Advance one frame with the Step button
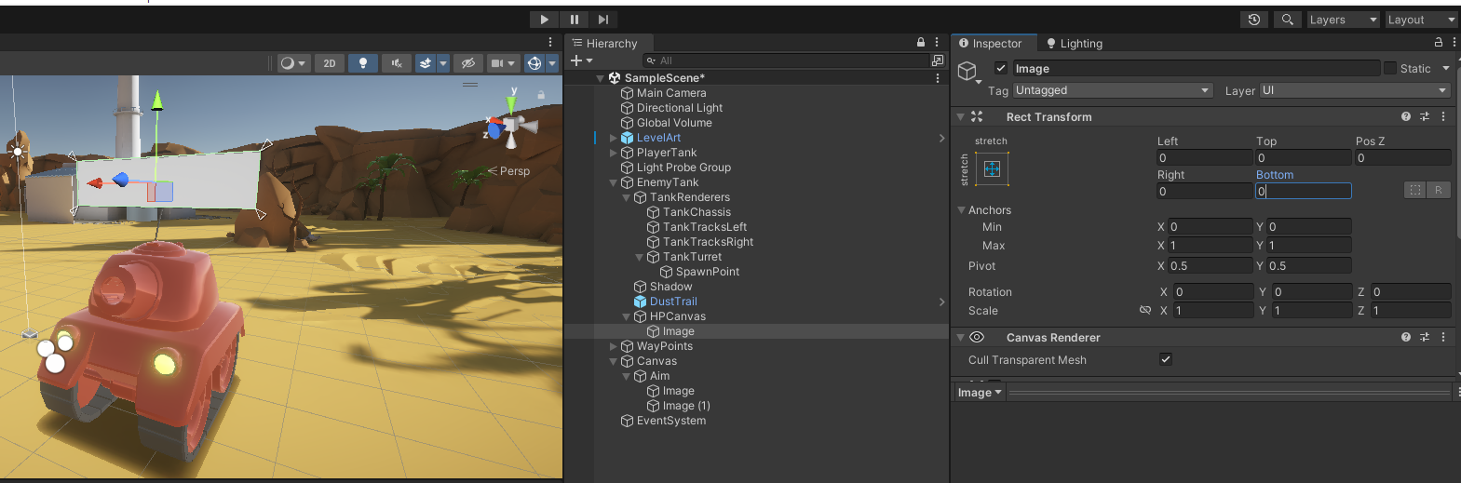The image size is (1461, 483). click(x=603, y=20)
